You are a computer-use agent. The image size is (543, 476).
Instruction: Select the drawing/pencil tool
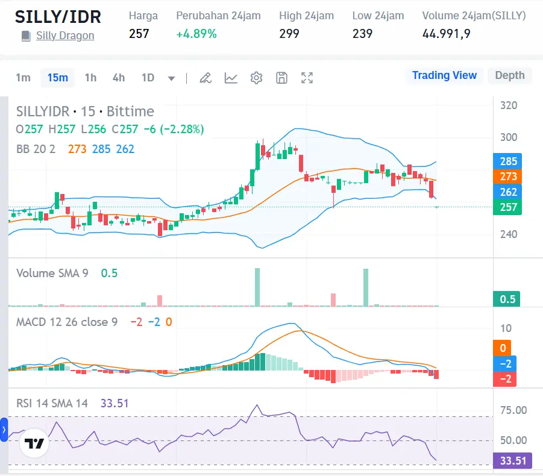point(206,78)
